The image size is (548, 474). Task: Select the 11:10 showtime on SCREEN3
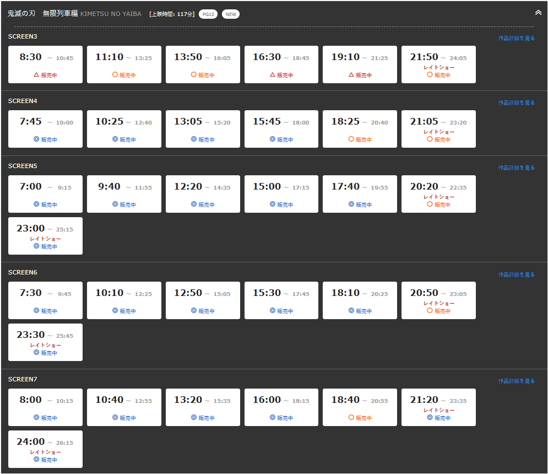pyautogui.click(x=124, y=64)
